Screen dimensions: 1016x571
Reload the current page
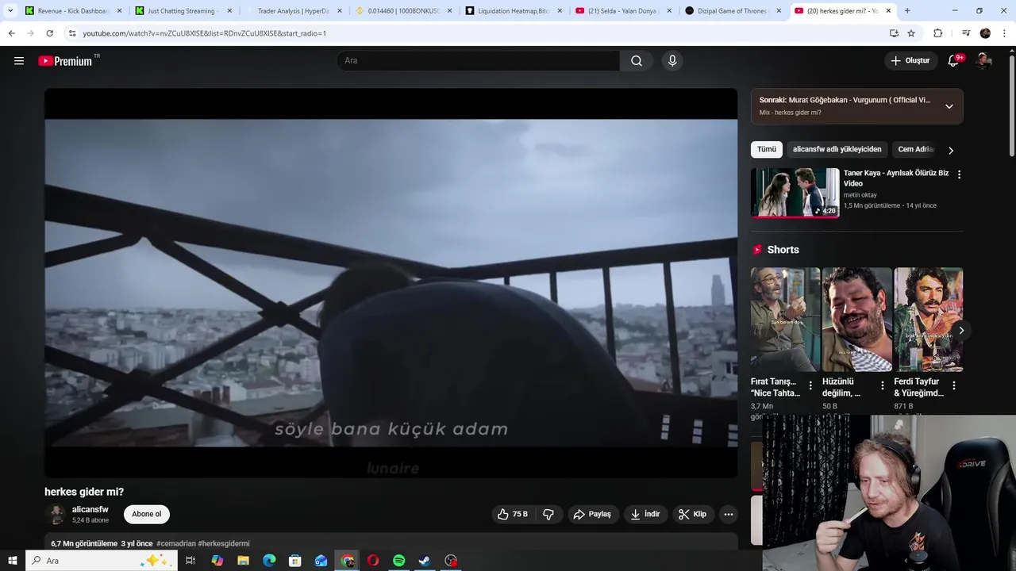[49, 33]
